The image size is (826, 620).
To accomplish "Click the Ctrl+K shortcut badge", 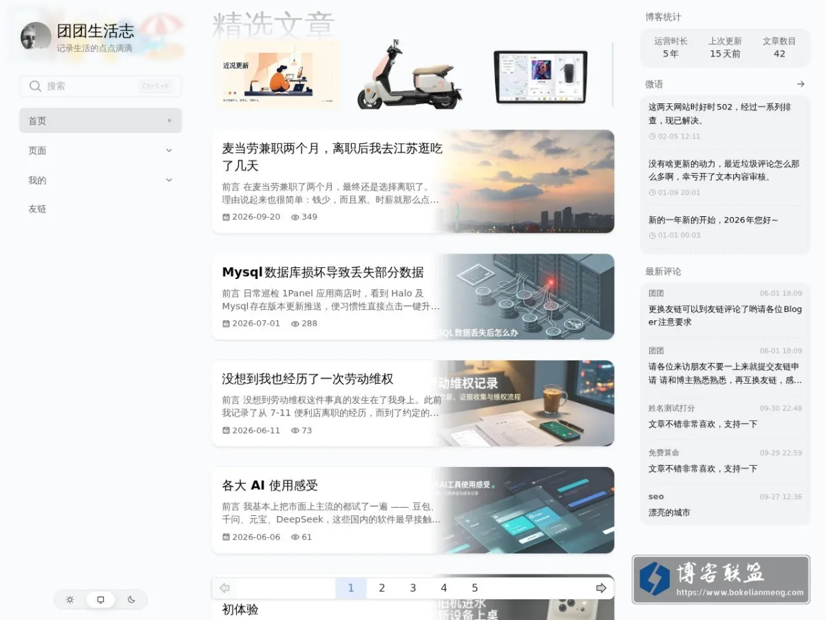I will 155,86.
